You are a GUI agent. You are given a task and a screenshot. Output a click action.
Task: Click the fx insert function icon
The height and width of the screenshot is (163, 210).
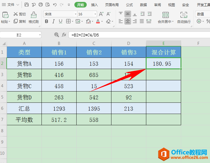coord(64,35)
